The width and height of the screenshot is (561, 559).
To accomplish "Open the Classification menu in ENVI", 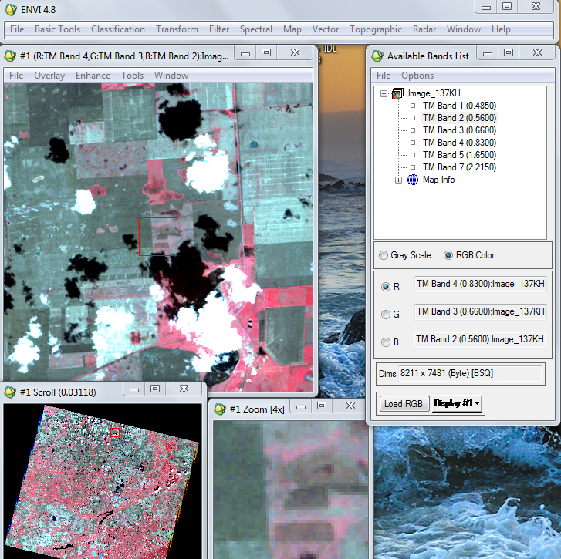I will [117, 29].
